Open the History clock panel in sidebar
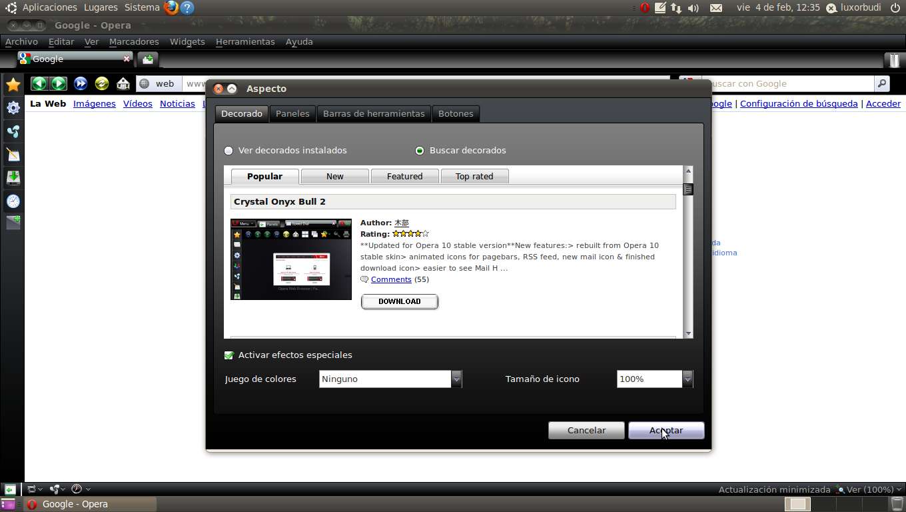Viewport: 906px width, 512px height. coord(13,201)
